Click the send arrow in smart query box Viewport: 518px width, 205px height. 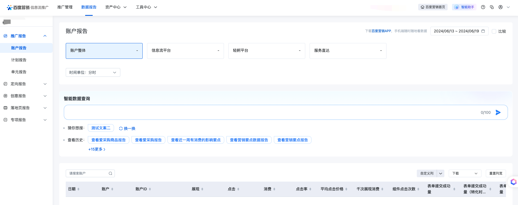(x=498, y=112)
